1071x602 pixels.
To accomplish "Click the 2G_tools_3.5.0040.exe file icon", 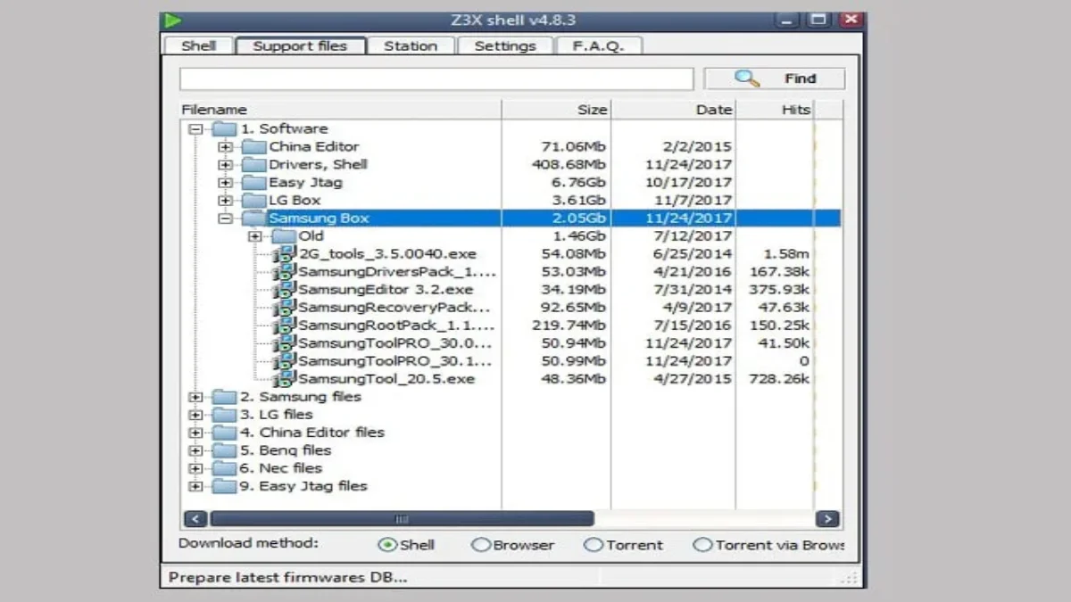I will (x=285, y=254).
